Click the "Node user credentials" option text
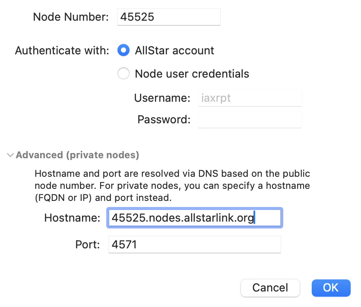 tap(192, 74)
